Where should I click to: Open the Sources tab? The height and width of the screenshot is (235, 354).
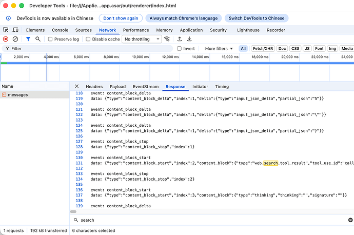(x=83, y=30)
